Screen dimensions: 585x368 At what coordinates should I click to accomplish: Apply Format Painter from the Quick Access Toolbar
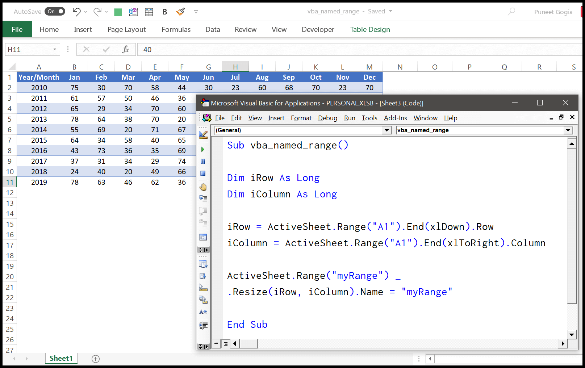point(180,12)
